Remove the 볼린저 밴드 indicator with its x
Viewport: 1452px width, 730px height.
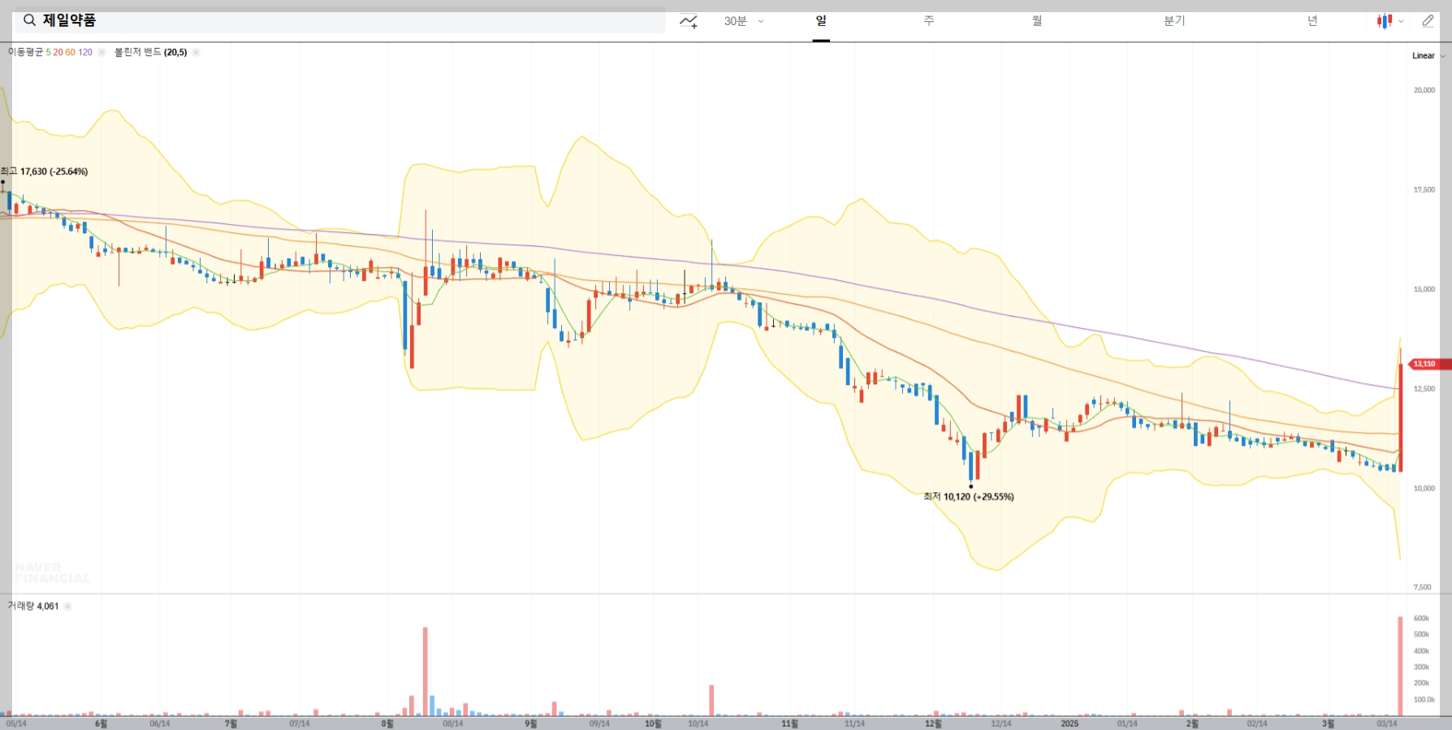coord(196,52)
